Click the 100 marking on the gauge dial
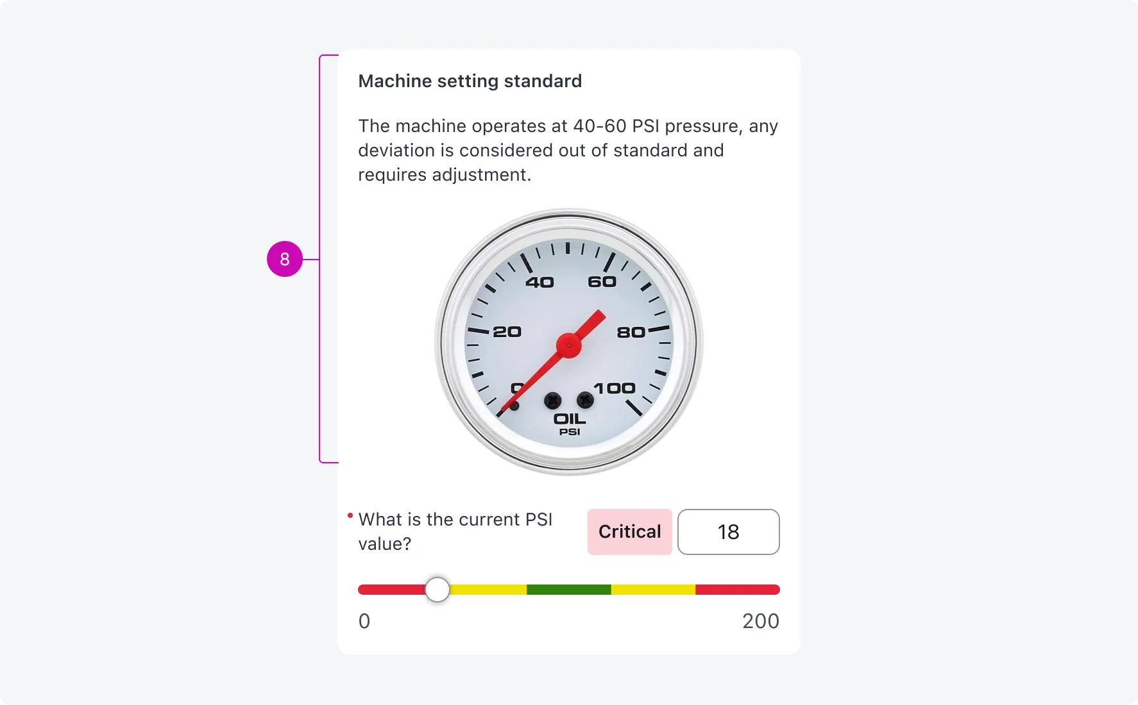1138x705 pixels. coord(614,388)
